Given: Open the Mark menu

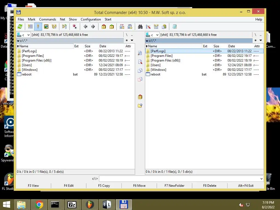Looking at the screenshot, I should coord(32,19).
